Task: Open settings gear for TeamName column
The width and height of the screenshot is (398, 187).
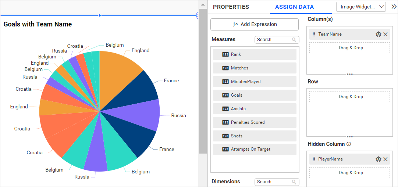Action: click(x=378, y=34)
